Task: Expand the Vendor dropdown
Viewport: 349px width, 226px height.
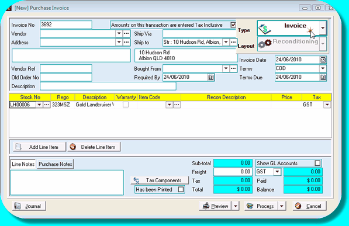Action: click(119, 34)
